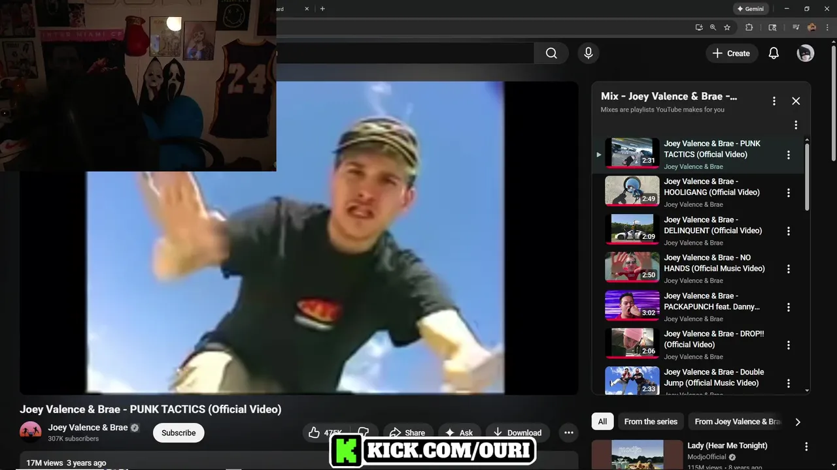Open options for PACKAPUNCH playlist item
The height and width of the screenshot is (470, 837).
(x=789, y=307)
